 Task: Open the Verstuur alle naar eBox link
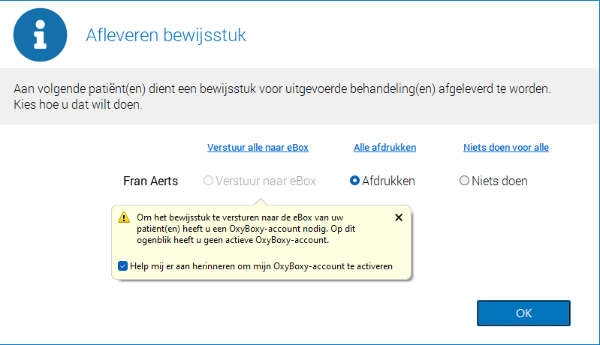tap(258, 148)
